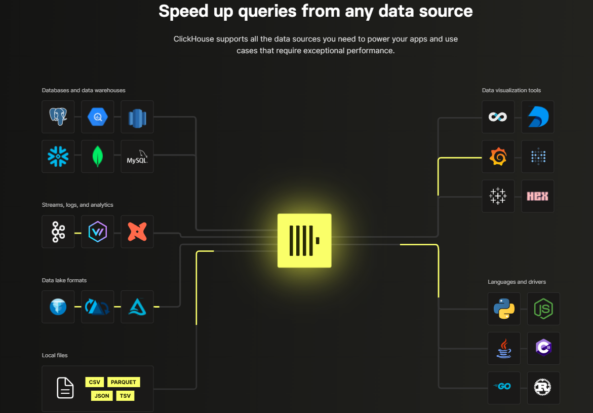Viewport: 593px width, 413px height.
Task: Select the Java coffee cup icon
Action: [504, 348]
